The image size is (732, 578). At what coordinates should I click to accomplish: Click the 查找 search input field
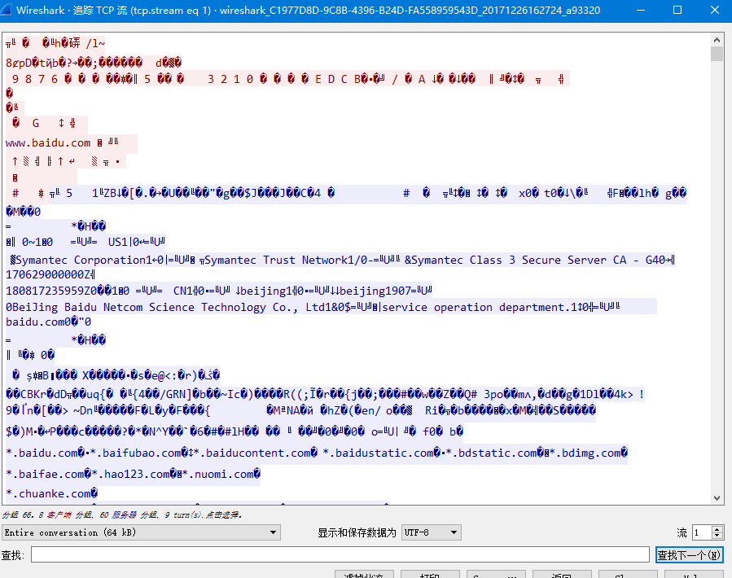340,554
